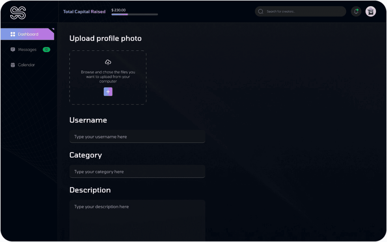Click the capital raised progress bar

[x=135, y=14]
